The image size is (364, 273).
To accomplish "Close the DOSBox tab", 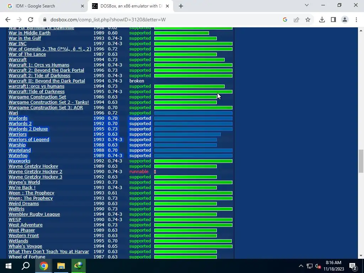I will (167, 6).
